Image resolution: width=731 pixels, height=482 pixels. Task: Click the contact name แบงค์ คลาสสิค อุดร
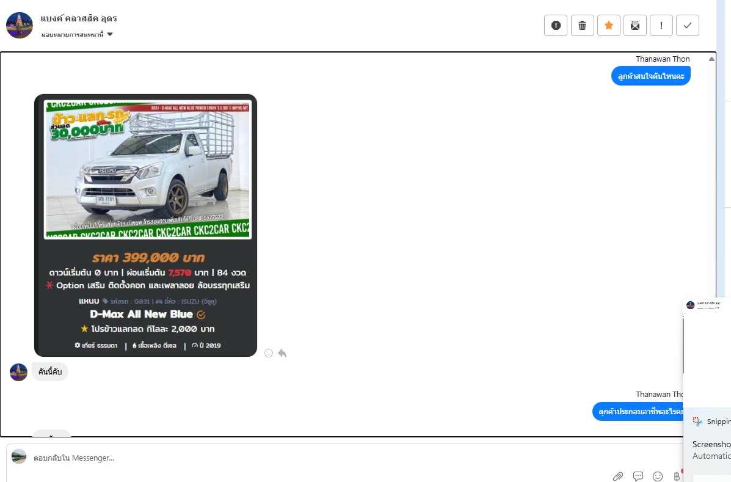coord(79,19)
